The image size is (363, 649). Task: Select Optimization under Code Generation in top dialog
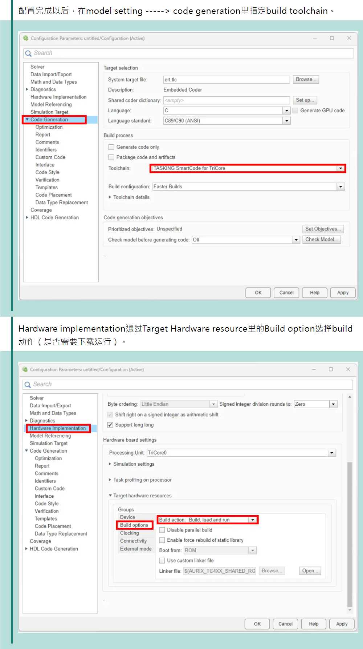pyautogui.click(x=49, y=127)
